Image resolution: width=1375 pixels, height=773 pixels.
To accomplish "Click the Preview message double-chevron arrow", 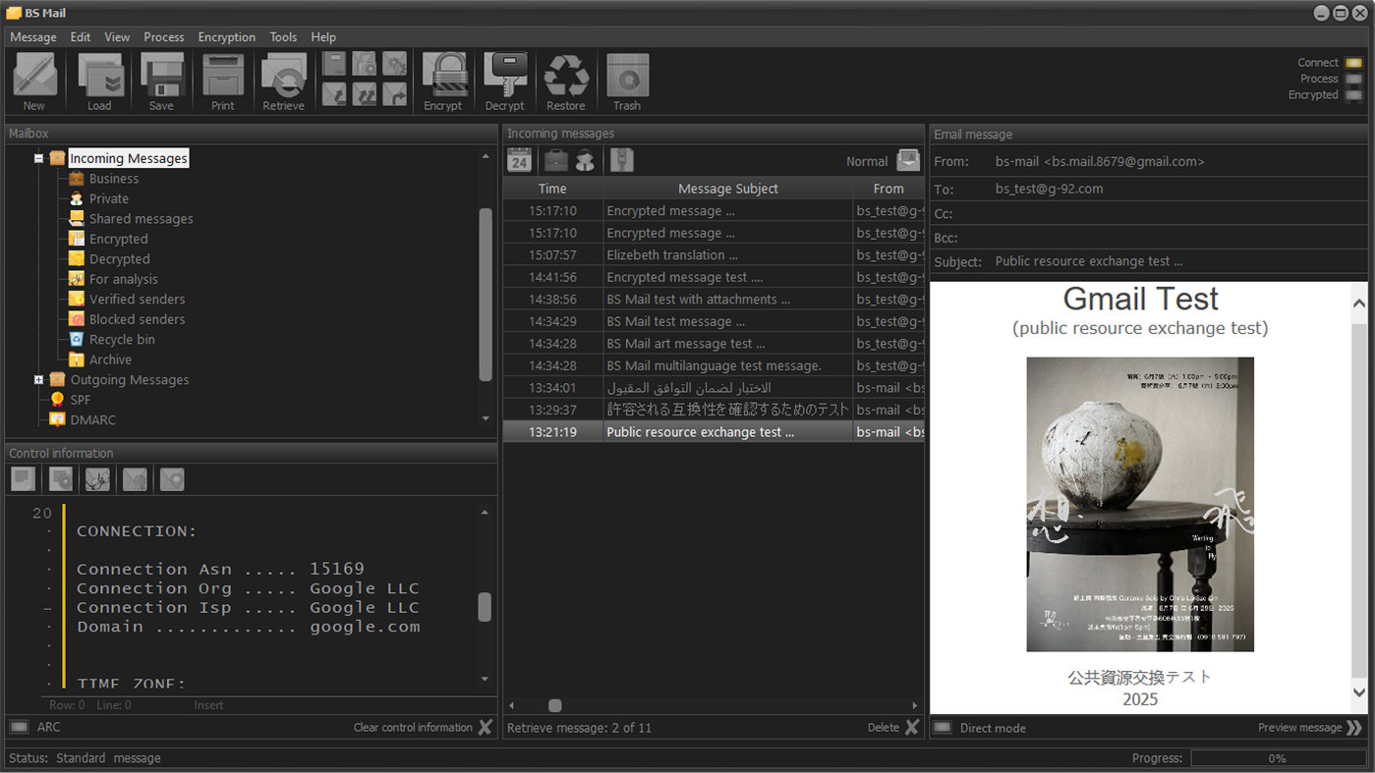I will click(x=1354, y=728).
